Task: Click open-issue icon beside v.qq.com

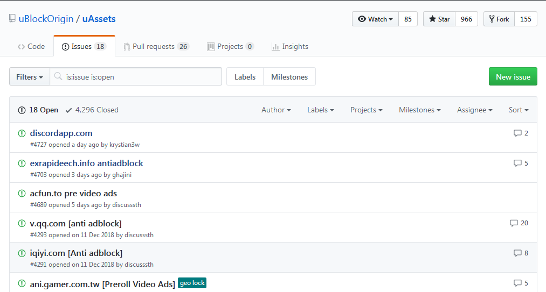Action: coord(22,223)
